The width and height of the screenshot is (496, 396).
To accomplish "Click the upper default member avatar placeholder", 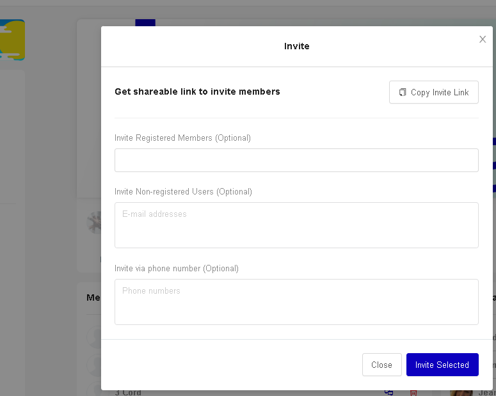I will click(94, 337).
